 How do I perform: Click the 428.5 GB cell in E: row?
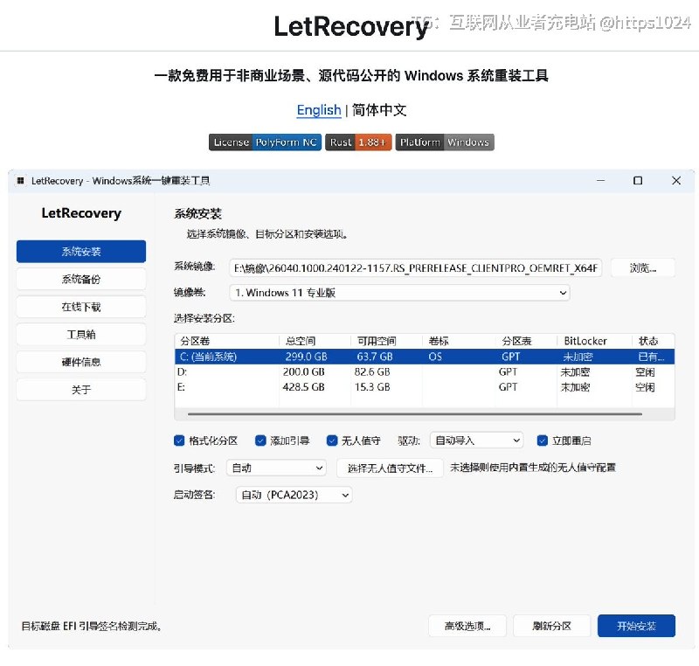[x=303, y=387]
